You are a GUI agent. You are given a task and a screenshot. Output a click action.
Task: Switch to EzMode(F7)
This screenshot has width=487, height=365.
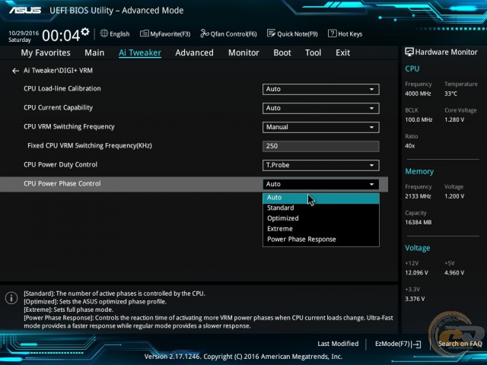pyautogui.click(x=393, y=344)
